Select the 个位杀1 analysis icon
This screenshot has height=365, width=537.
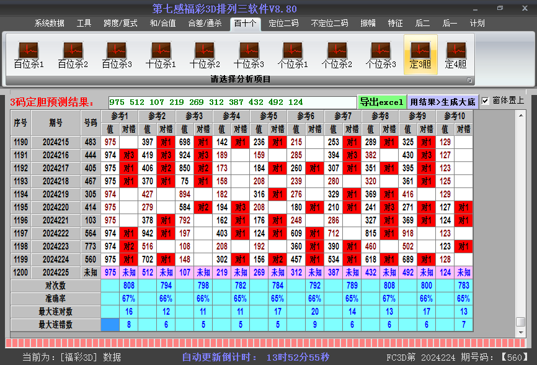(293, 55)
